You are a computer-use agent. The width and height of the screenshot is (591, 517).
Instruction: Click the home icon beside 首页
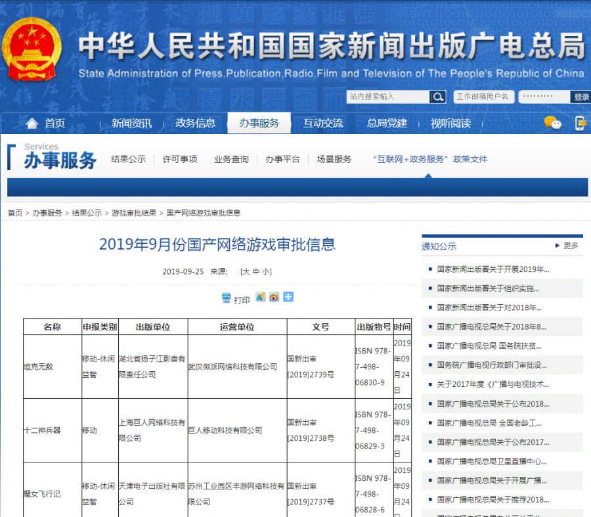pos(32,123)
